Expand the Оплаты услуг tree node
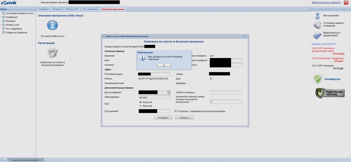The width and height of the screenshot is (351, 162). (1, 25)
